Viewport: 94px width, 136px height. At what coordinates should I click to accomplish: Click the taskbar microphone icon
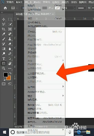click(70, 132)
